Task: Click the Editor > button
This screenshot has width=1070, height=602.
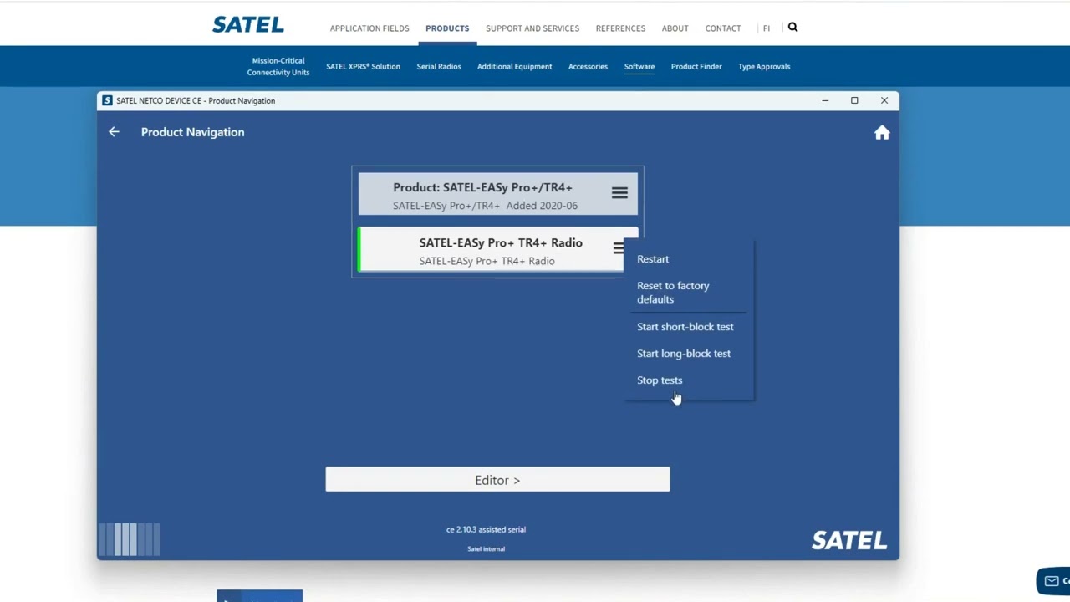Action: (497, 480)
